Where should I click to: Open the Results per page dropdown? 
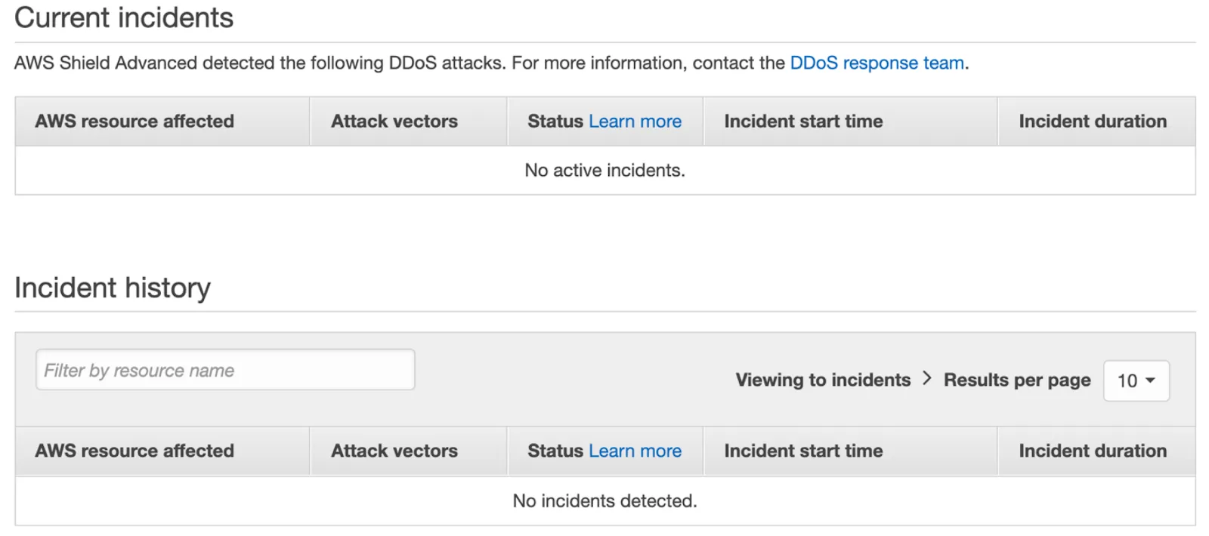[1136, 381]
